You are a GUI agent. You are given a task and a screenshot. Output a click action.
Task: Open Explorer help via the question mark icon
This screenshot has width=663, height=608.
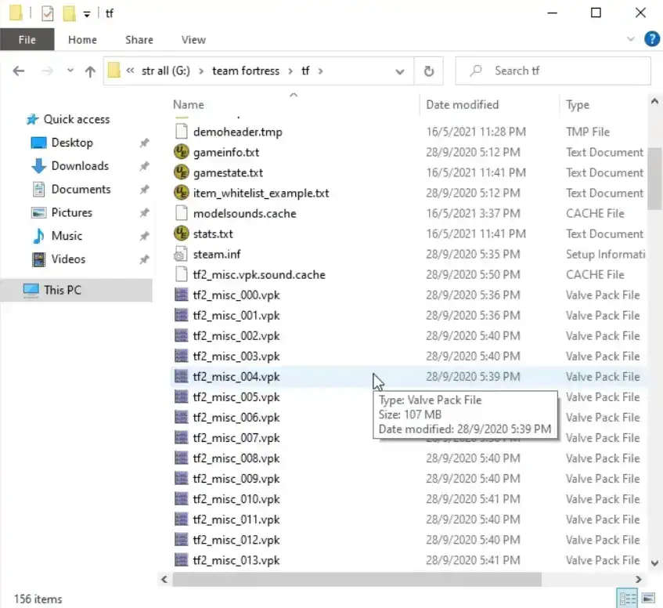click(652, 39)
